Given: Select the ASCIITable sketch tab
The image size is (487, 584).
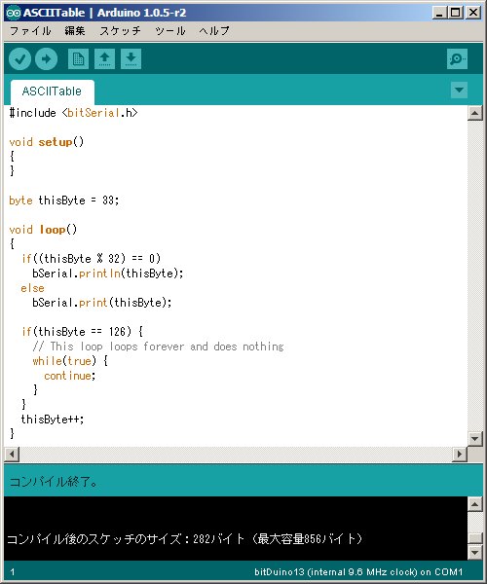Looking at the screenshot, I should 53,91.
